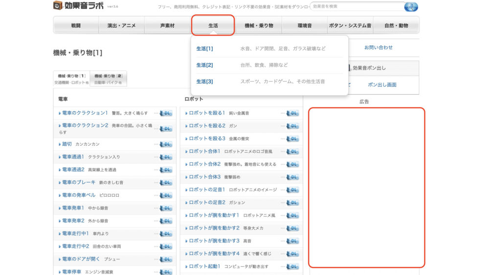Click DL icon next to 電車のブレーキ
The image size is (489, 275).
(166, 182)
